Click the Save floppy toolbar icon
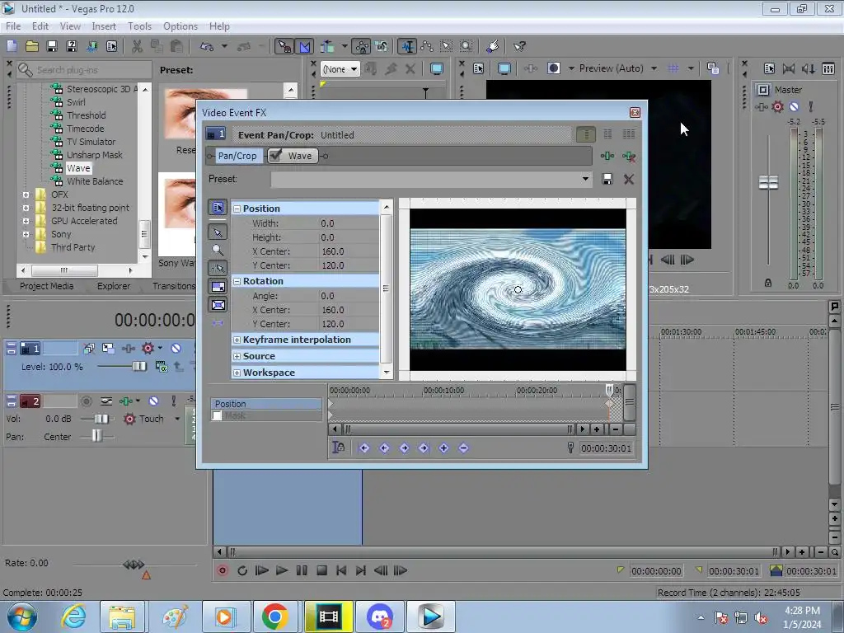This screenshot has width=844, height=633. click(x=52, y=46)
